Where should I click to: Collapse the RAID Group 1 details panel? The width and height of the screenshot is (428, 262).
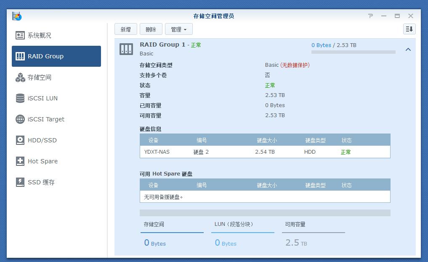tap(408, 49)
